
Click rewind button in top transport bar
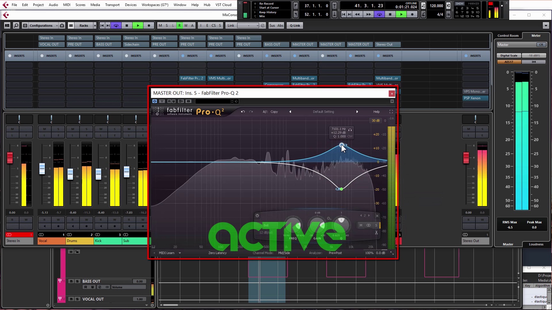357,14
